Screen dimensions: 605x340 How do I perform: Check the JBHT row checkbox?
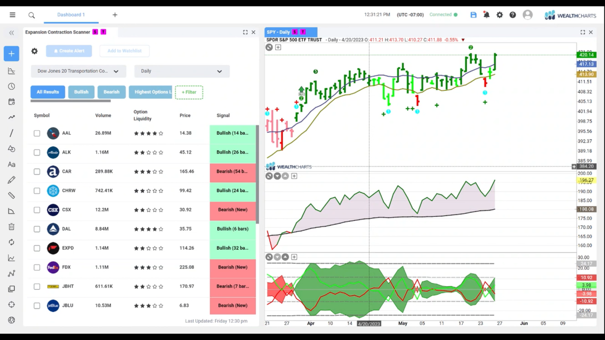tap(37, 286)
